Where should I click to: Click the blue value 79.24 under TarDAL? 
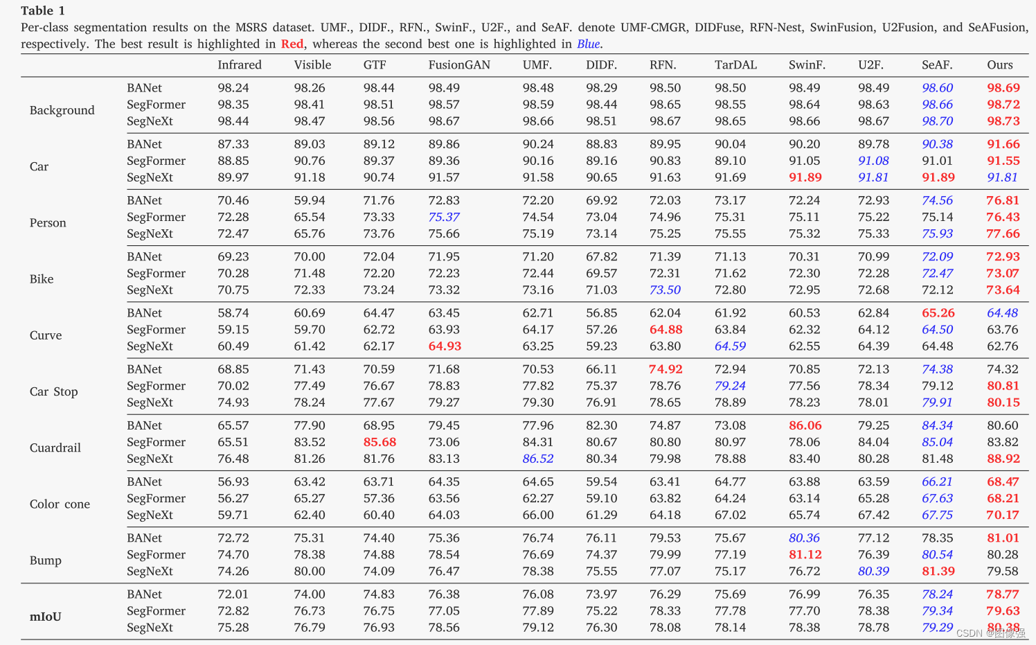[730, 386]
